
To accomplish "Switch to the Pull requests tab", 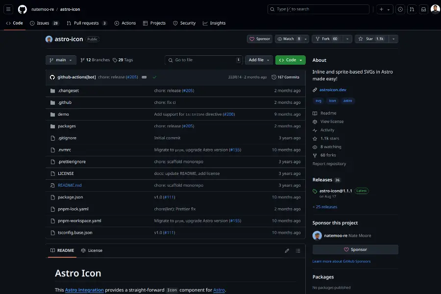I will 86,23.
